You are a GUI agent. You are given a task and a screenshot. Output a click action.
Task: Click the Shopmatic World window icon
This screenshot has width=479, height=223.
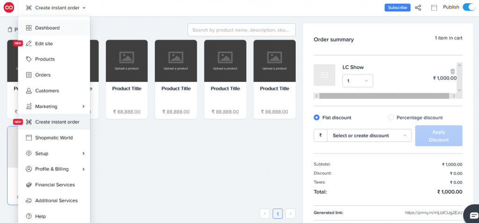pos(29,138)
